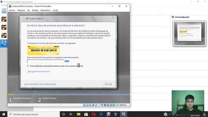Click Recopilar información step label
208x117 pixels.
pos(22,98)
